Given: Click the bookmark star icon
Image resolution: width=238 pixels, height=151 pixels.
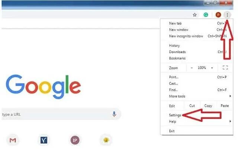Looking at the screenshot, I should click(194, 15).
